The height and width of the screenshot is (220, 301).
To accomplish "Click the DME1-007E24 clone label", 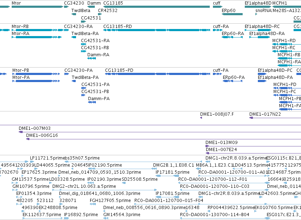I will pyautogui.click(x=221, y=150).
